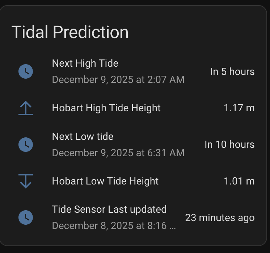Screen dimensions: 270x253
Task: Open Hobart Low Tide Height details
Action: [x=105, y=181]
